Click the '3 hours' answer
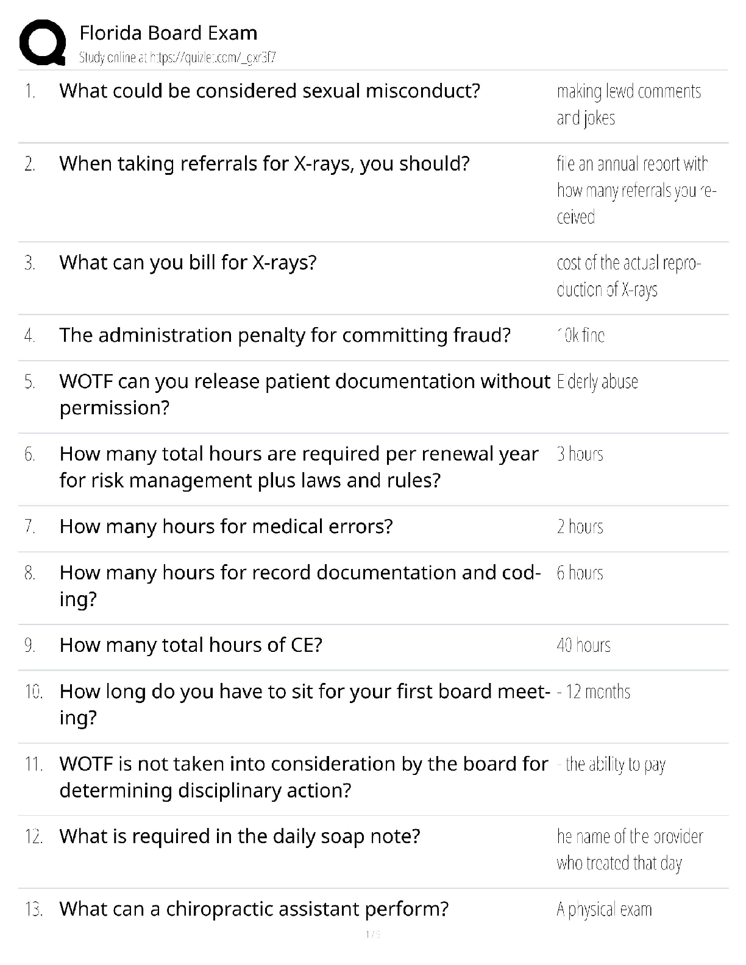 click(580, 454)
